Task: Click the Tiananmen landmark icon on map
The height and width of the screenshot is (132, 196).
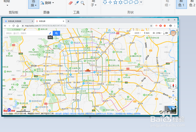Action: point(88,70)
